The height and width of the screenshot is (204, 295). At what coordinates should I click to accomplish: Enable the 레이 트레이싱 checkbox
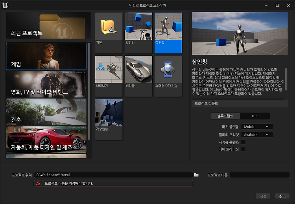(x=243, y=149)
